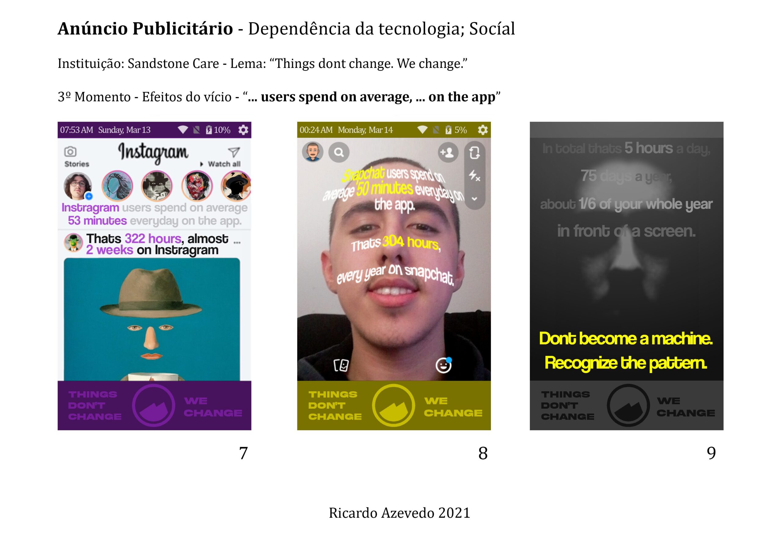781x552 pixels.
Task: Click Watch all stories link
Action: coord(221,164)
